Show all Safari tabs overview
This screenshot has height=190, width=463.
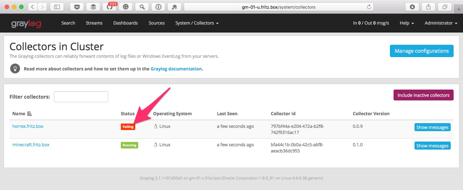pos(445,7)
